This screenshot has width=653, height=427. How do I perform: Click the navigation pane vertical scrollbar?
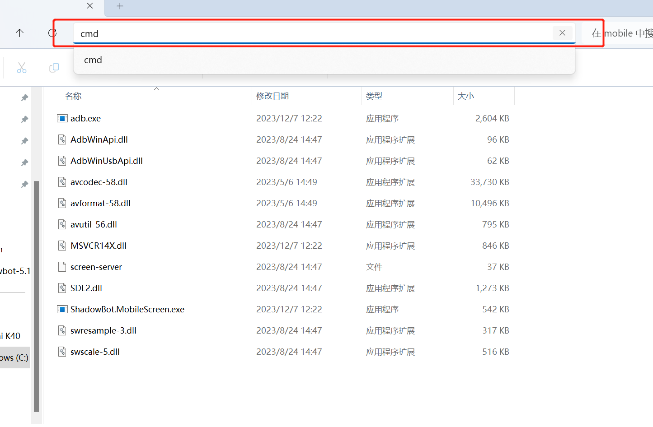click(x=37, y=296)
